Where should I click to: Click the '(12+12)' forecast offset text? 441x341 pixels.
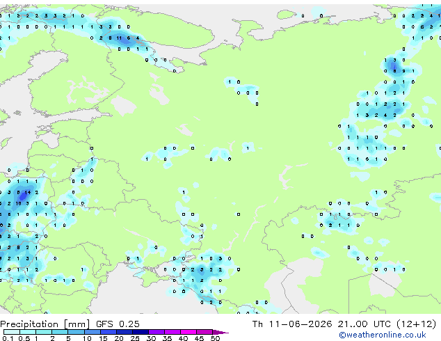pyautogui.click(x=416, y=324)
